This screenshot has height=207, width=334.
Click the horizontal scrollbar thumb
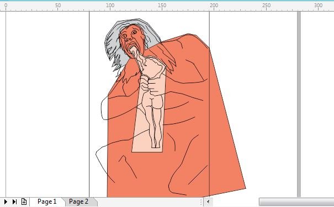coord(296,202)
